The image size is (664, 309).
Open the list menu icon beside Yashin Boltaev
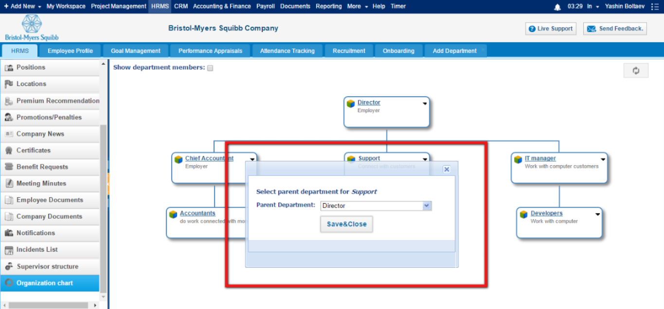(x=655, y=7)
